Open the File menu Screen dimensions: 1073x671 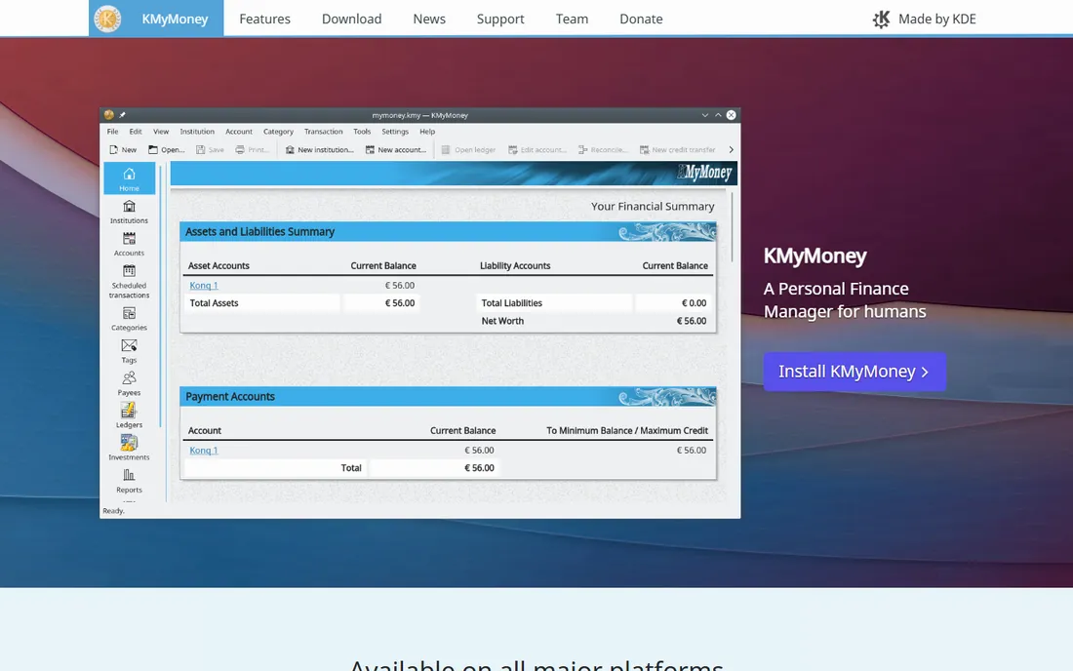click(113, 132)
